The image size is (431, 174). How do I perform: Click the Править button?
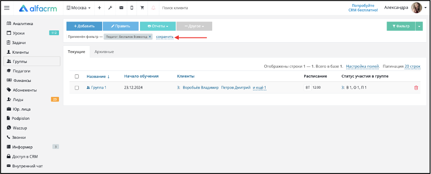(x=121, y=26)
